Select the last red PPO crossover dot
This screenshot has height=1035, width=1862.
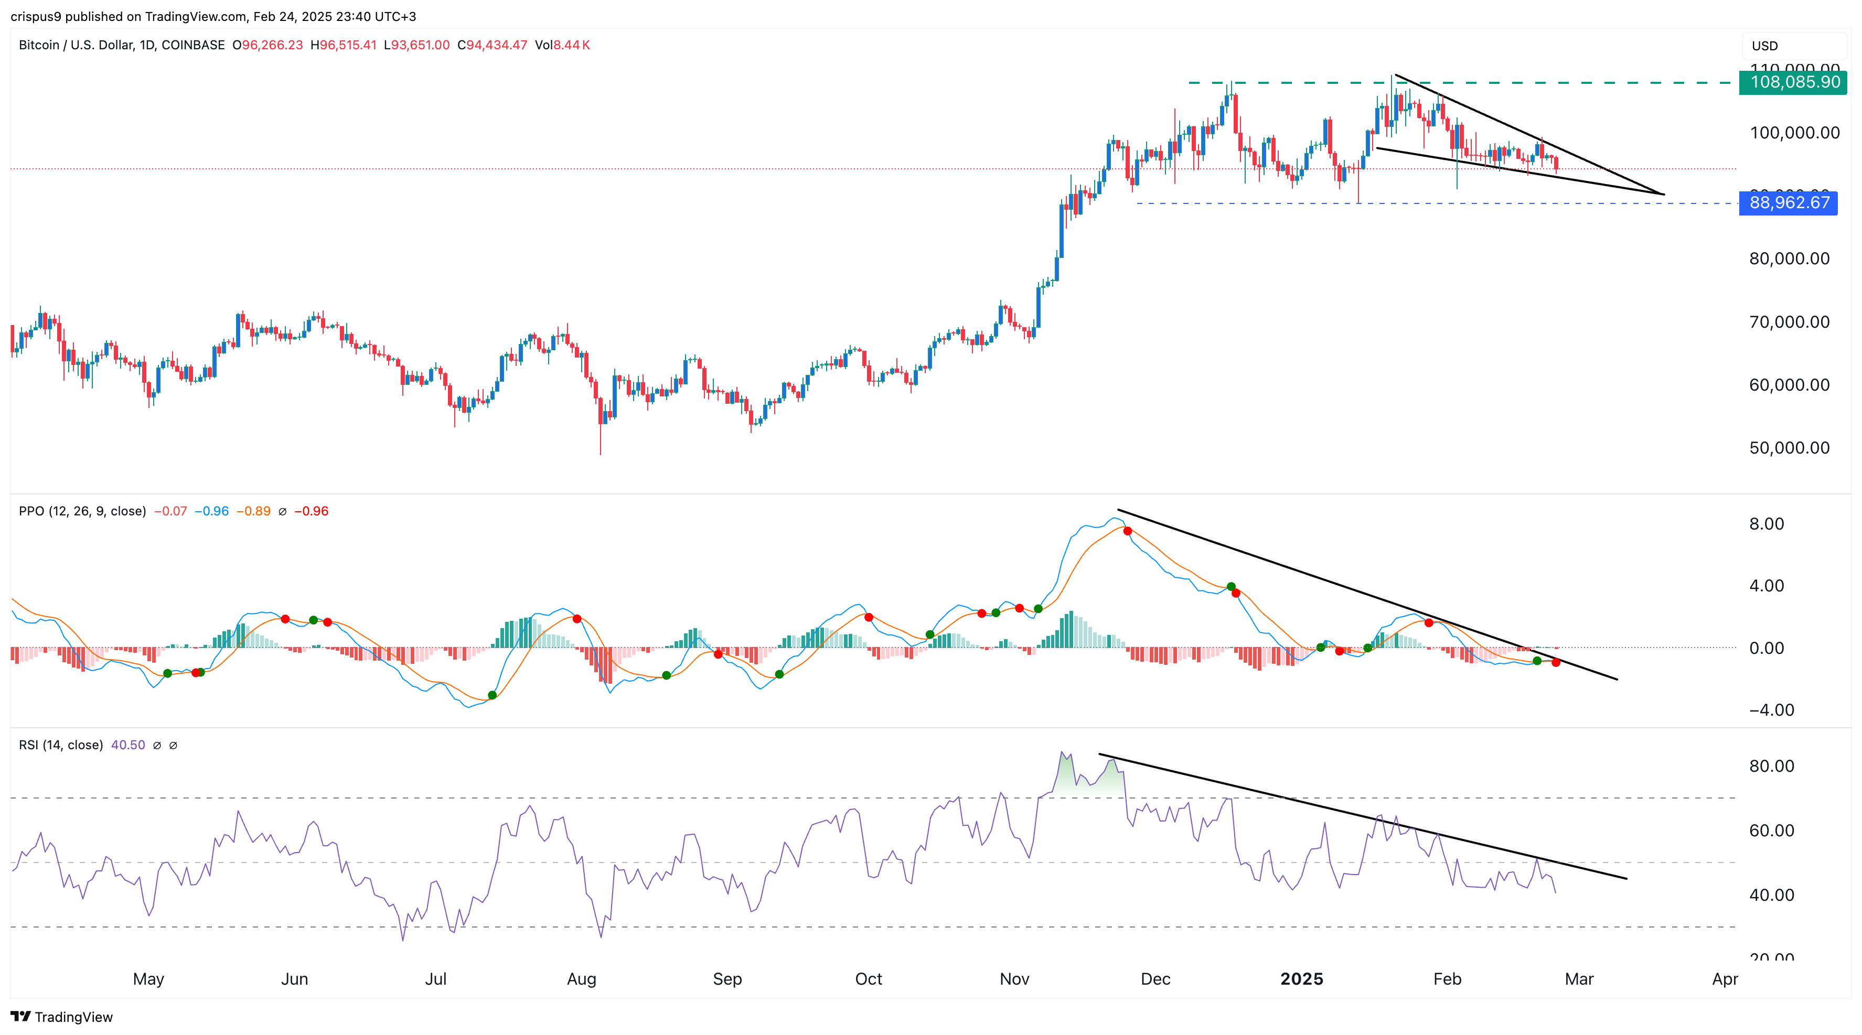tap(1556, 662)
